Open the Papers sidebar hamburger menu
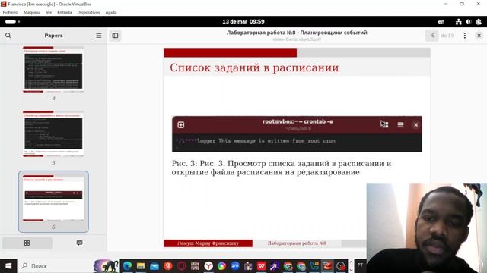487x273 pixels. pyautogui.click(x=99, y=36)
